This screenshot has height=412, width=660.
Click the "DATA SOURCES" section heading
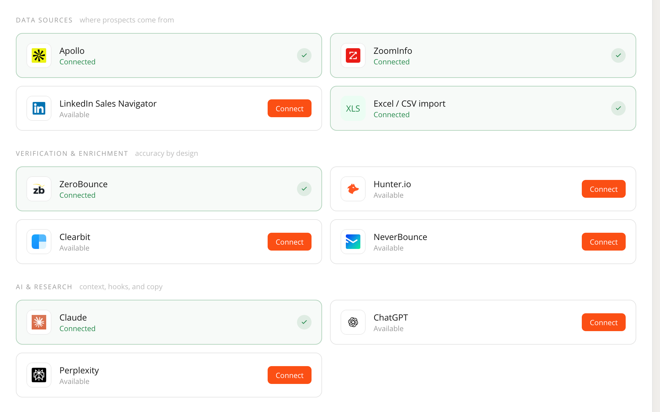tap(44, 20)
